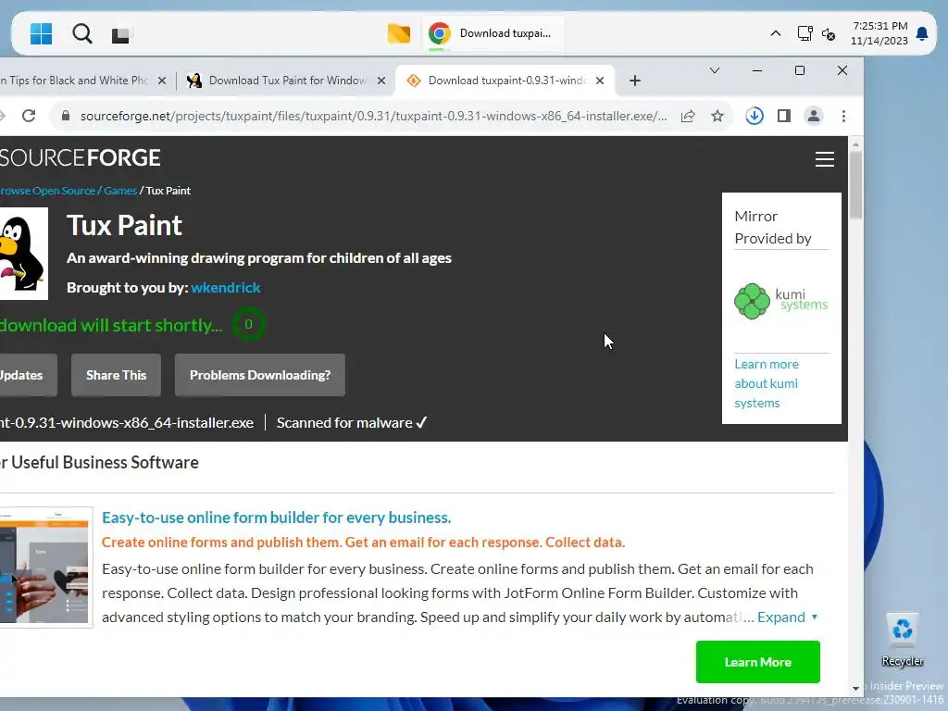Image resolution: width=948 pixels, height=711 pixels.
Task: Open the Chrome downloads bubble
Action: (x=754, y=116)
